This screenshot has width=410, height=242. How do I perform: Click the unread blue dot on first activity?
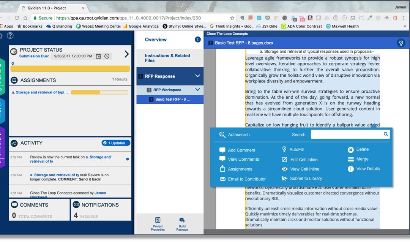point(127,159)
